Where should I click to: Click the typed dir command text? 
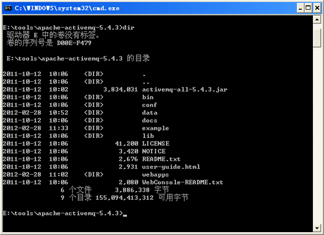pos(129,27)
